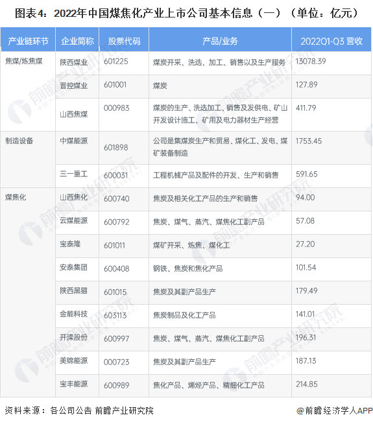Click 宝泰隆 product description cell
Viewport: 373px width, 424px height.
click(220, 246)
